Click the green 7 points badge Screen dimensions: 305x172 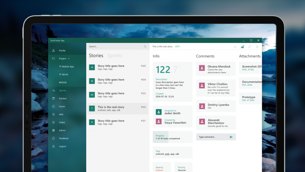point(92,108)
